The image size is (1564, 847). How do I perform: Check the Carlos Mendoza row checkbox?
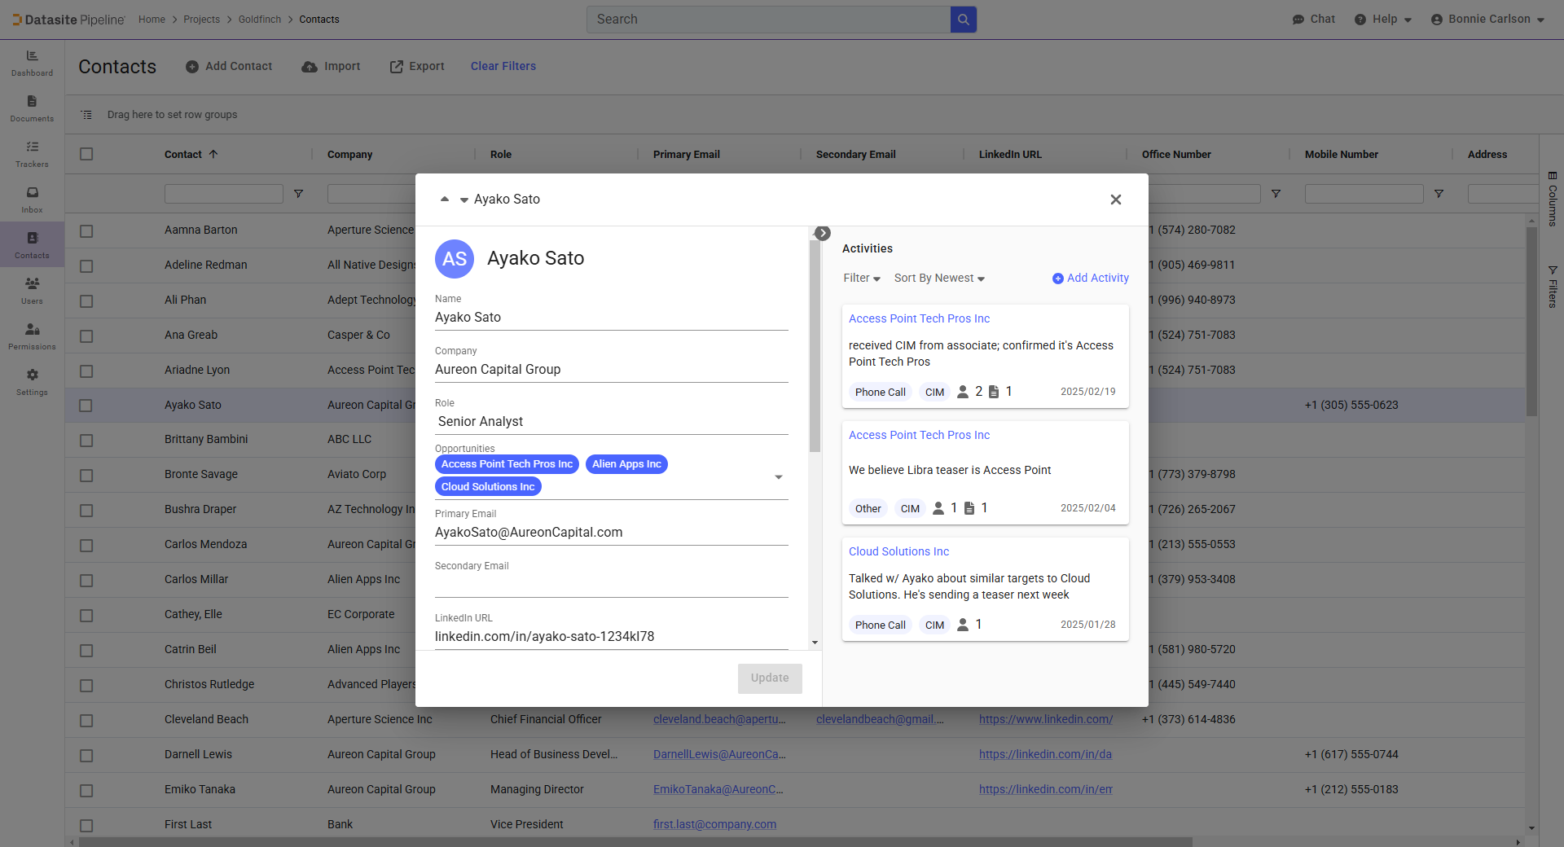point(86,546)
